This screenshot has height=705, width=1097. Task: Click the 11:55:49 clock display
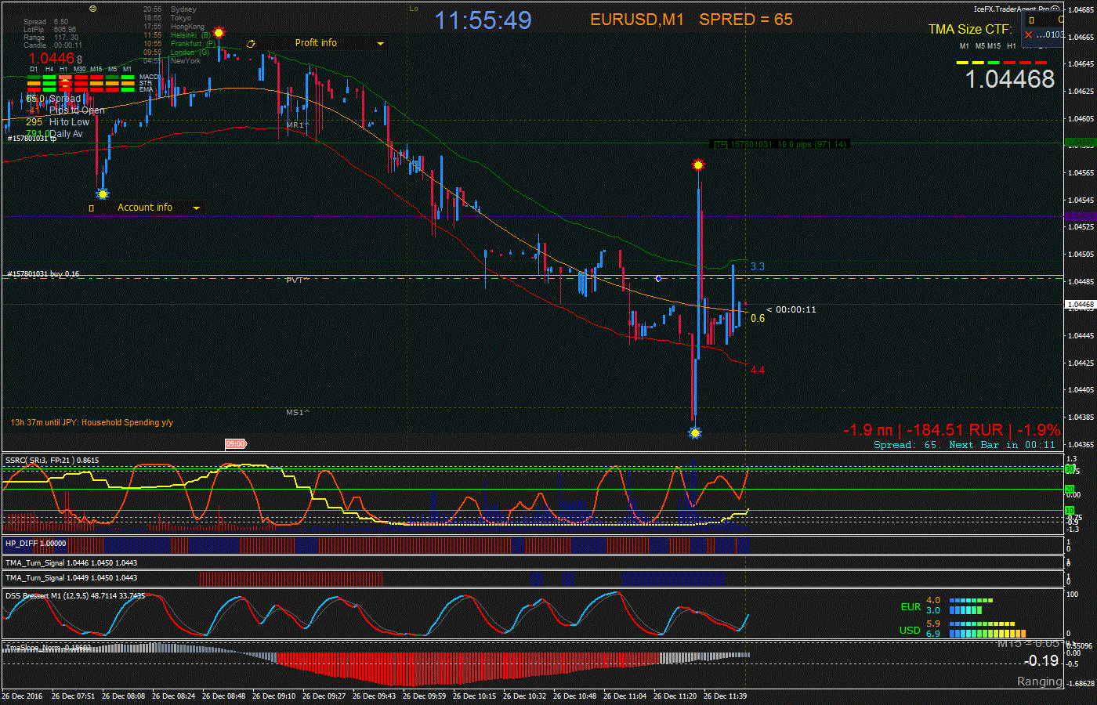coord(483,20)
